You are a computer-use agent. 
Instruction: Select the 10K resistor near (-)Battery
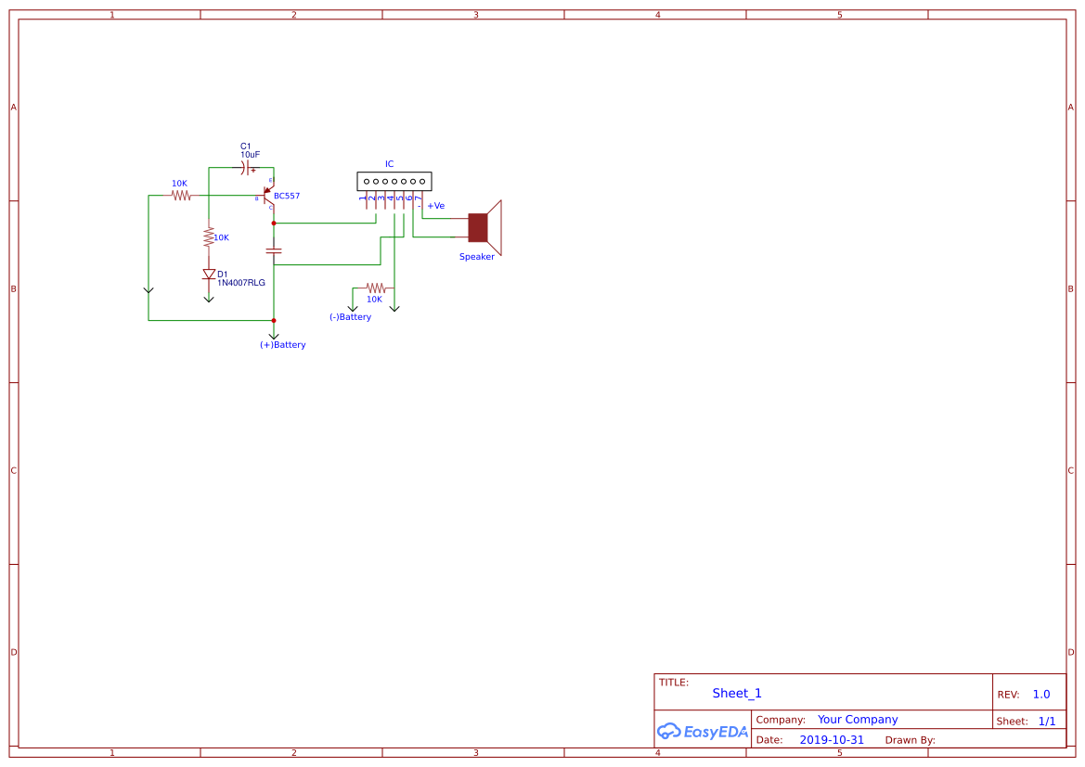375,288
